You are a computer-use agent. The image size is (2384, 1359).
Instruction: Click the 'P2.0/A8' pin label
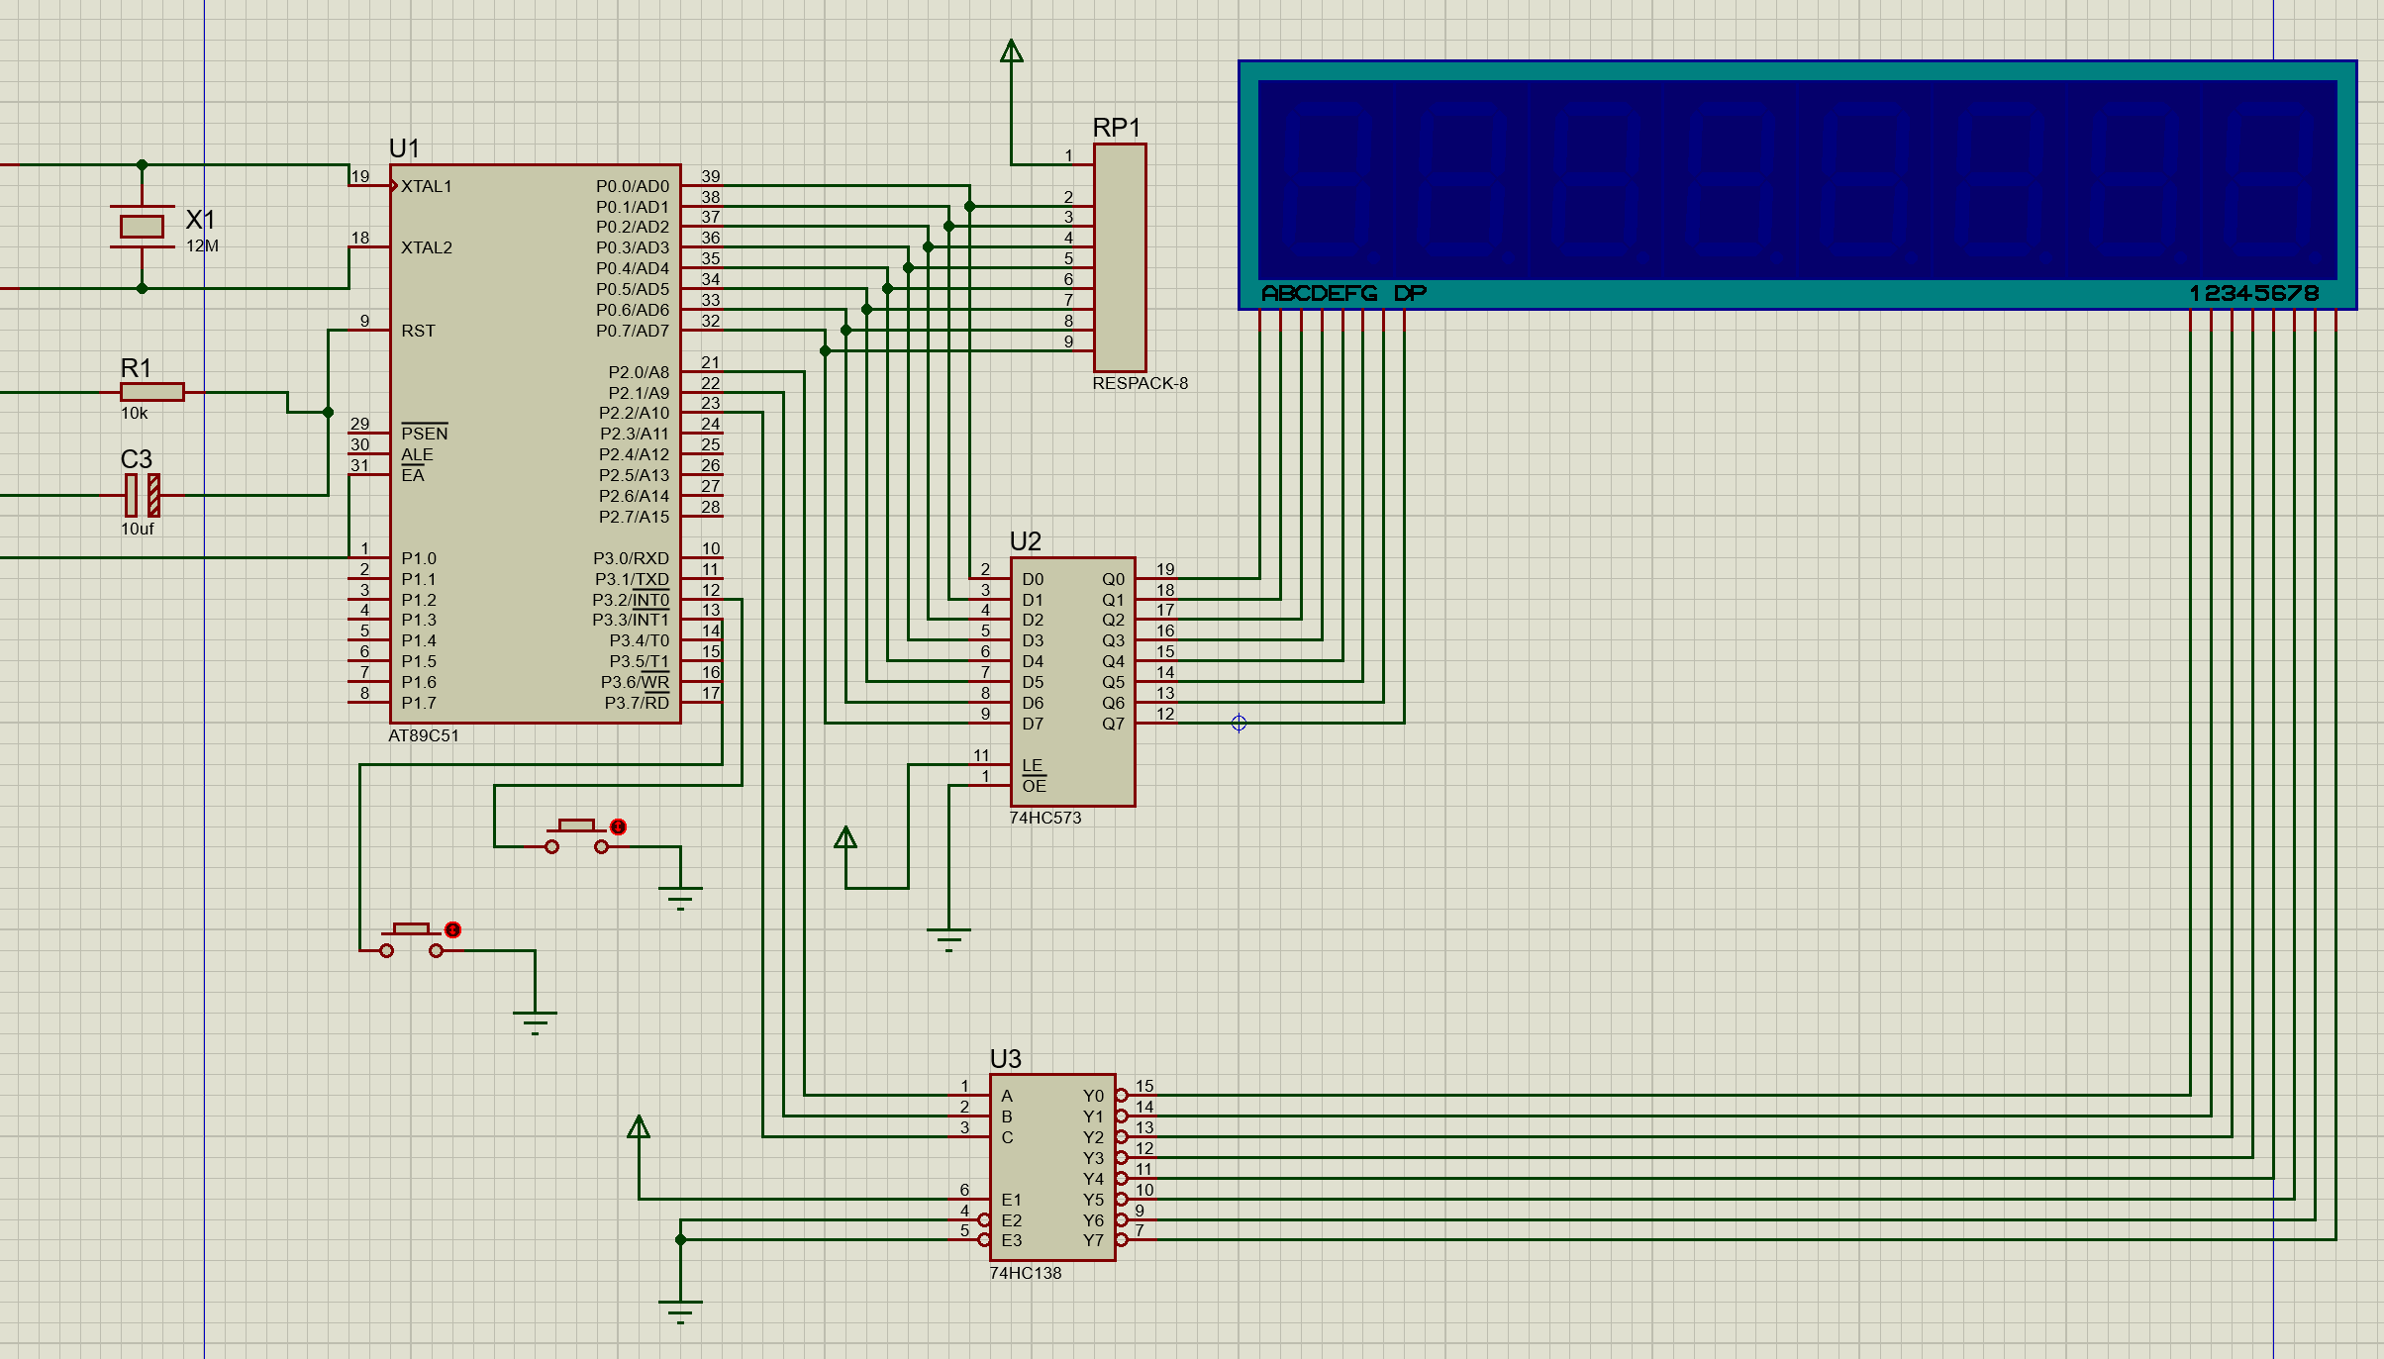639,372
